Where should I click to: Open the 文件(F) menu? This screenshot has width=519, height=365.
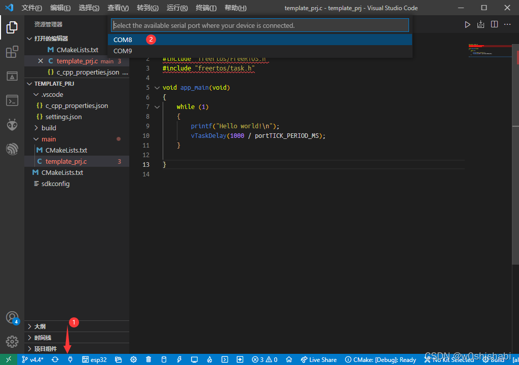(x=31, y=8)
